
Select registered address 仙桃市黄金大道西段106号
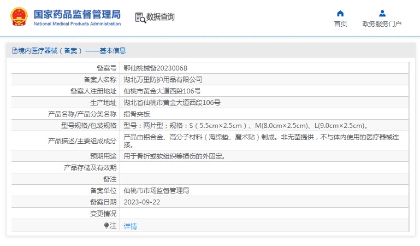pos(162,91)
